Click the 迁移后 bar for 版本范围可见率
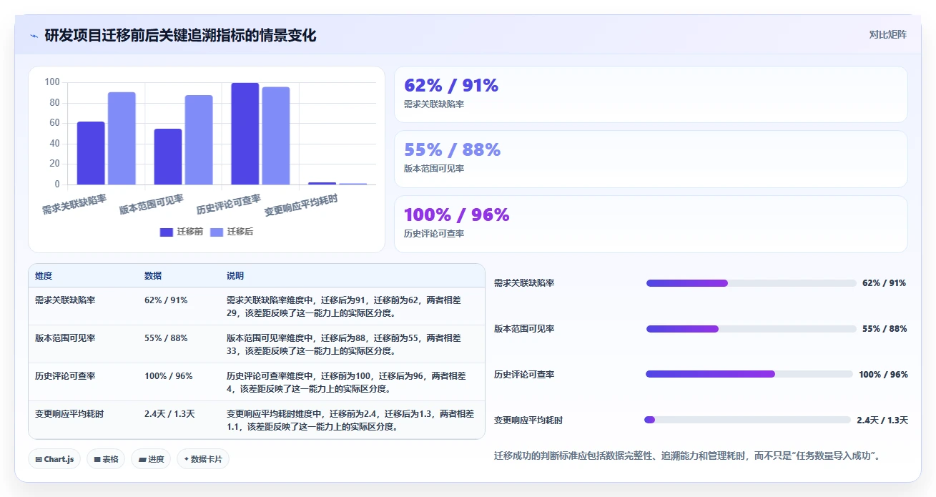936x497 pixels. 199,140
